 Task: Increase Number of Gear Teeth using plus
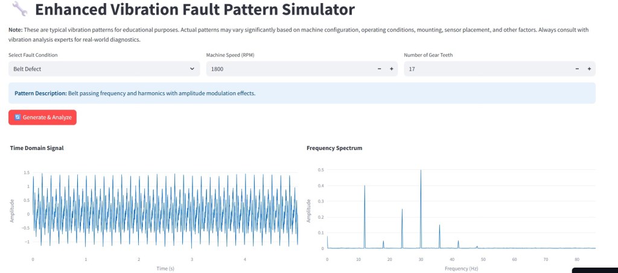(x=589, y=69)
